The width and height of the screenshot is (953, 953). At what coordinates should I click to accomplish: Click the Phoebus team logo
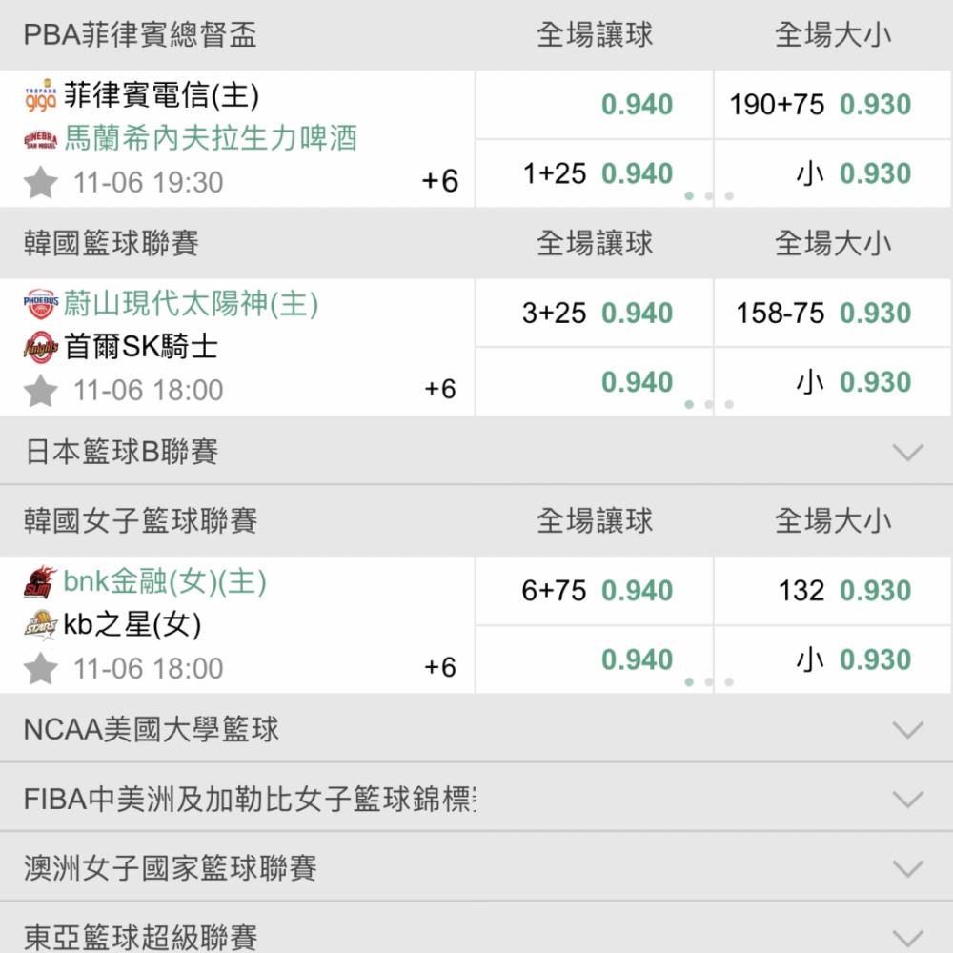coord(41,304)
